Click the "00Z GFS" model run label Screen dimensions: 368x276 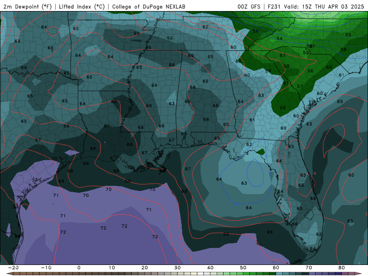click(x=249, y=6)
